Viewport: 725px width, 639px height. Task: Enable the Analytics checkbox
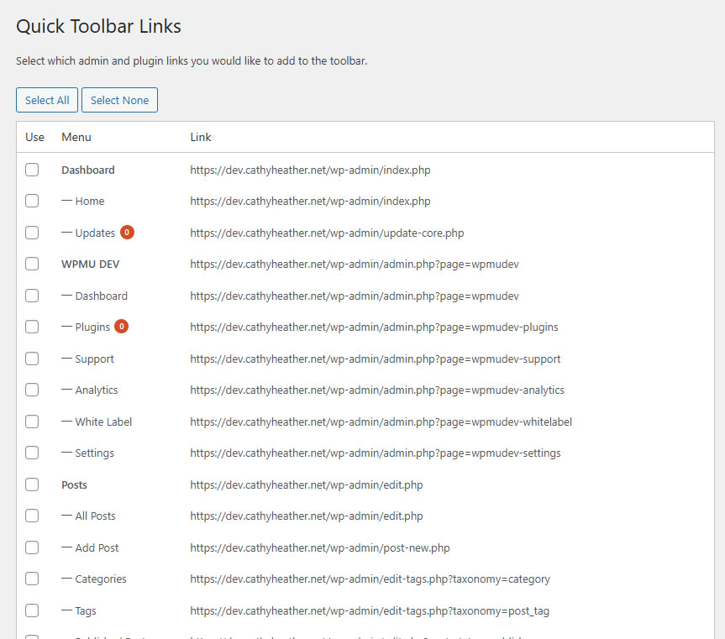pos(32,390)
